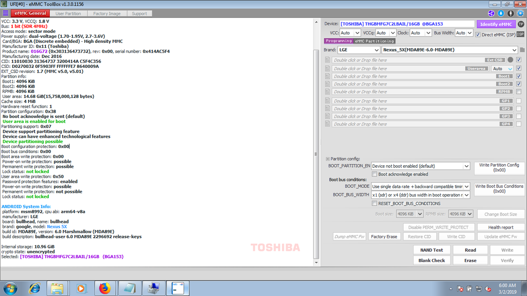Open the Brand LGE dropdown
The width and height of the screenshot is (527, 296).
358,50
